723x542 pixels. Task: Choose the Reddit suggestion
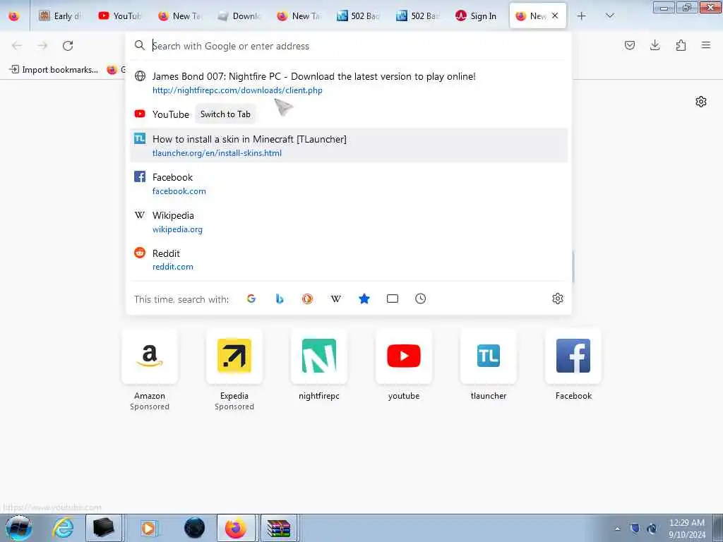(349, 260)
